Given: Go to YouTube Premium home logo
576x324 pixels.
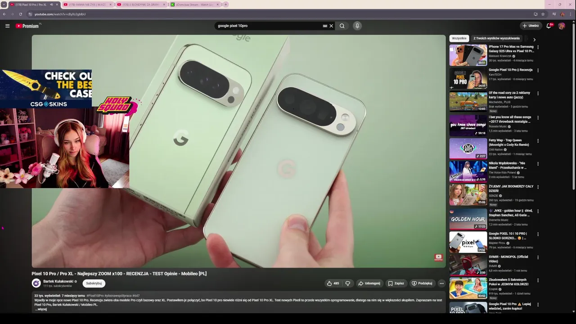Looking at the screenshot, I should click(x=28, y=26).
